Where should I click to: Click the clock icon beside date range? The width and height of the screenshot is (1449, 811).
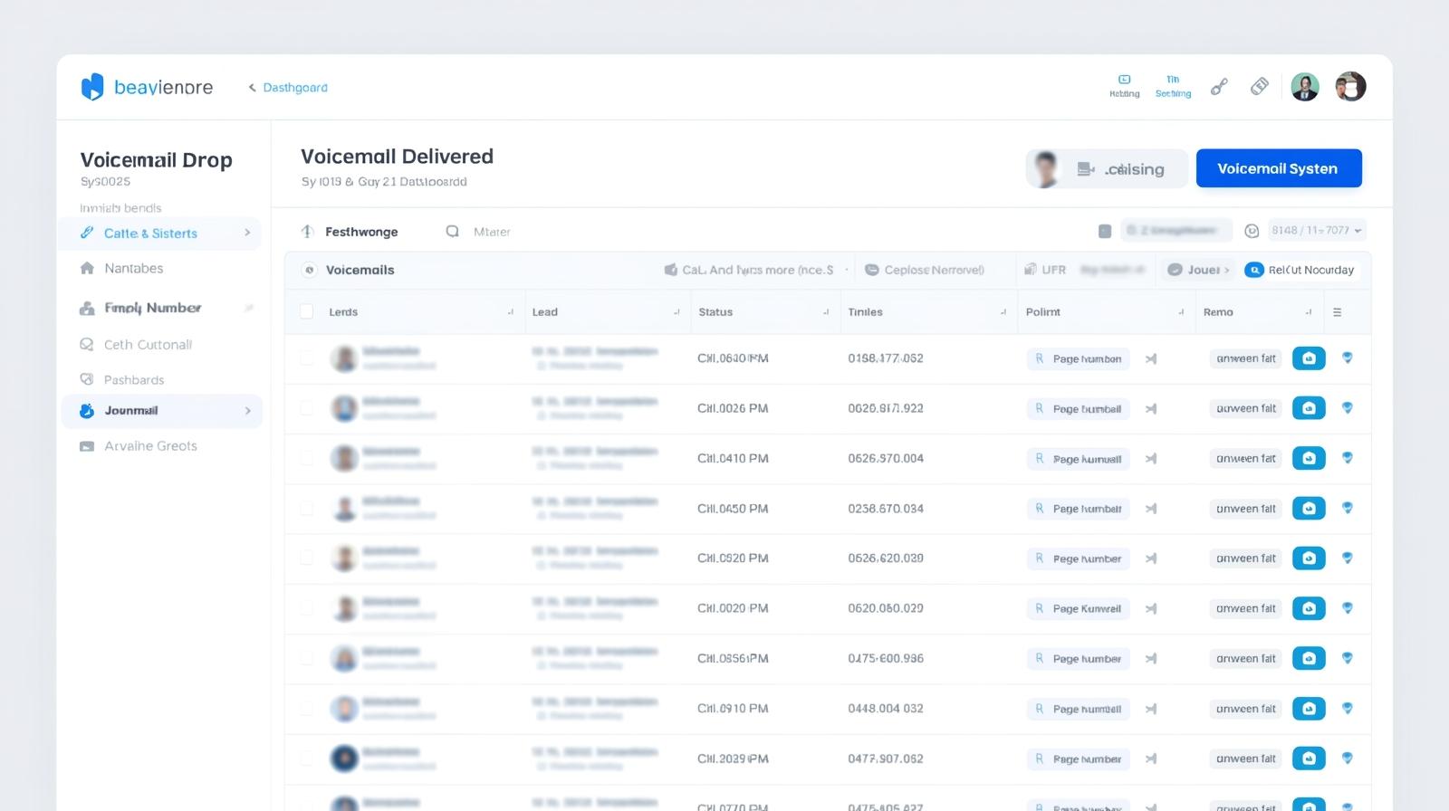click(x=1252, y=232)
